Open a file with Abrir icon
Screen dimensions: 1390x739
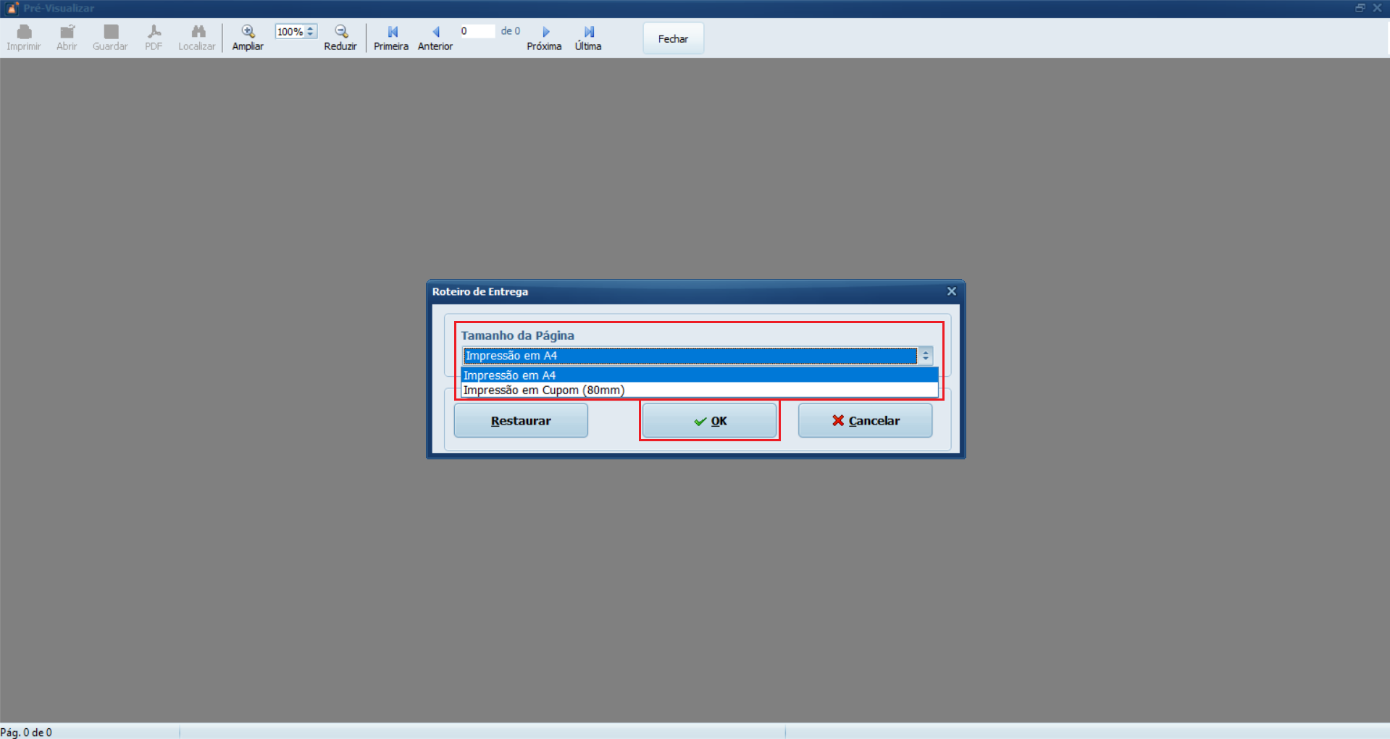pos(67,32)
